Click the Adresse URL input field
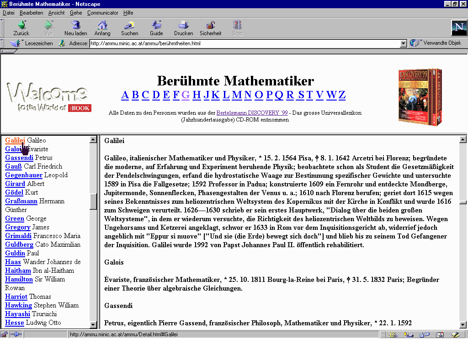This screenshot has width=468, height=339. click(x=245, y=43)
